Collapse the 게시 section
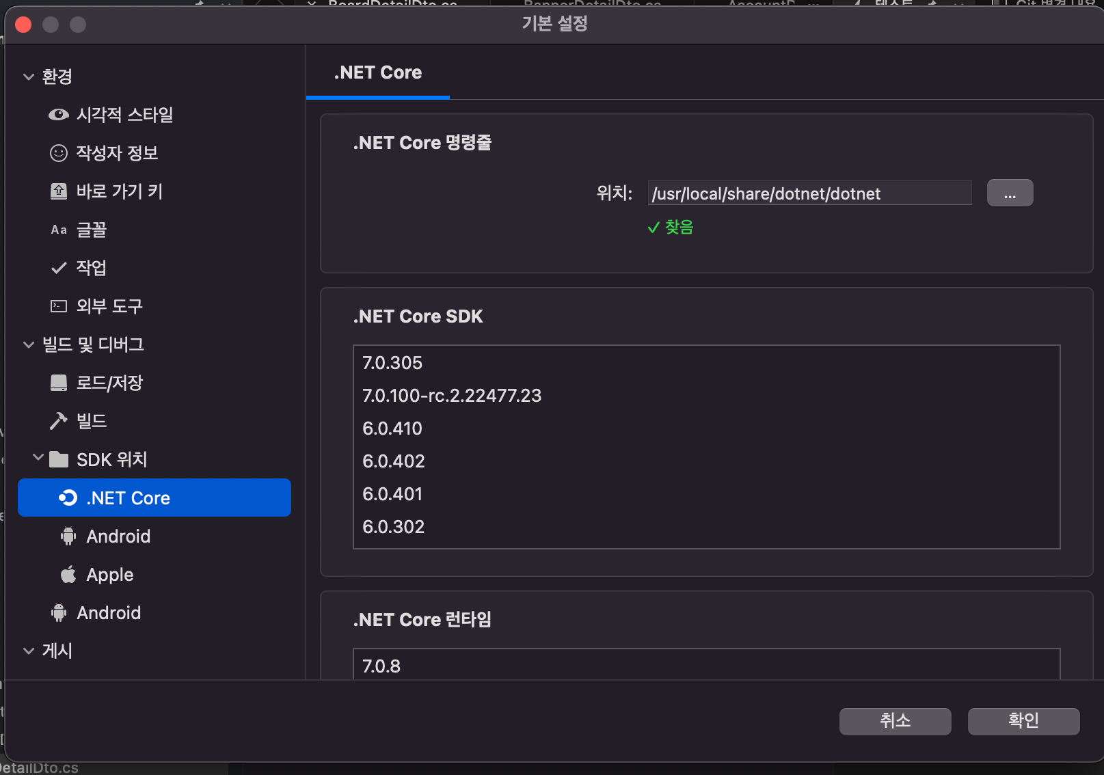This screenshot has width=1104, height=775. 29,651
